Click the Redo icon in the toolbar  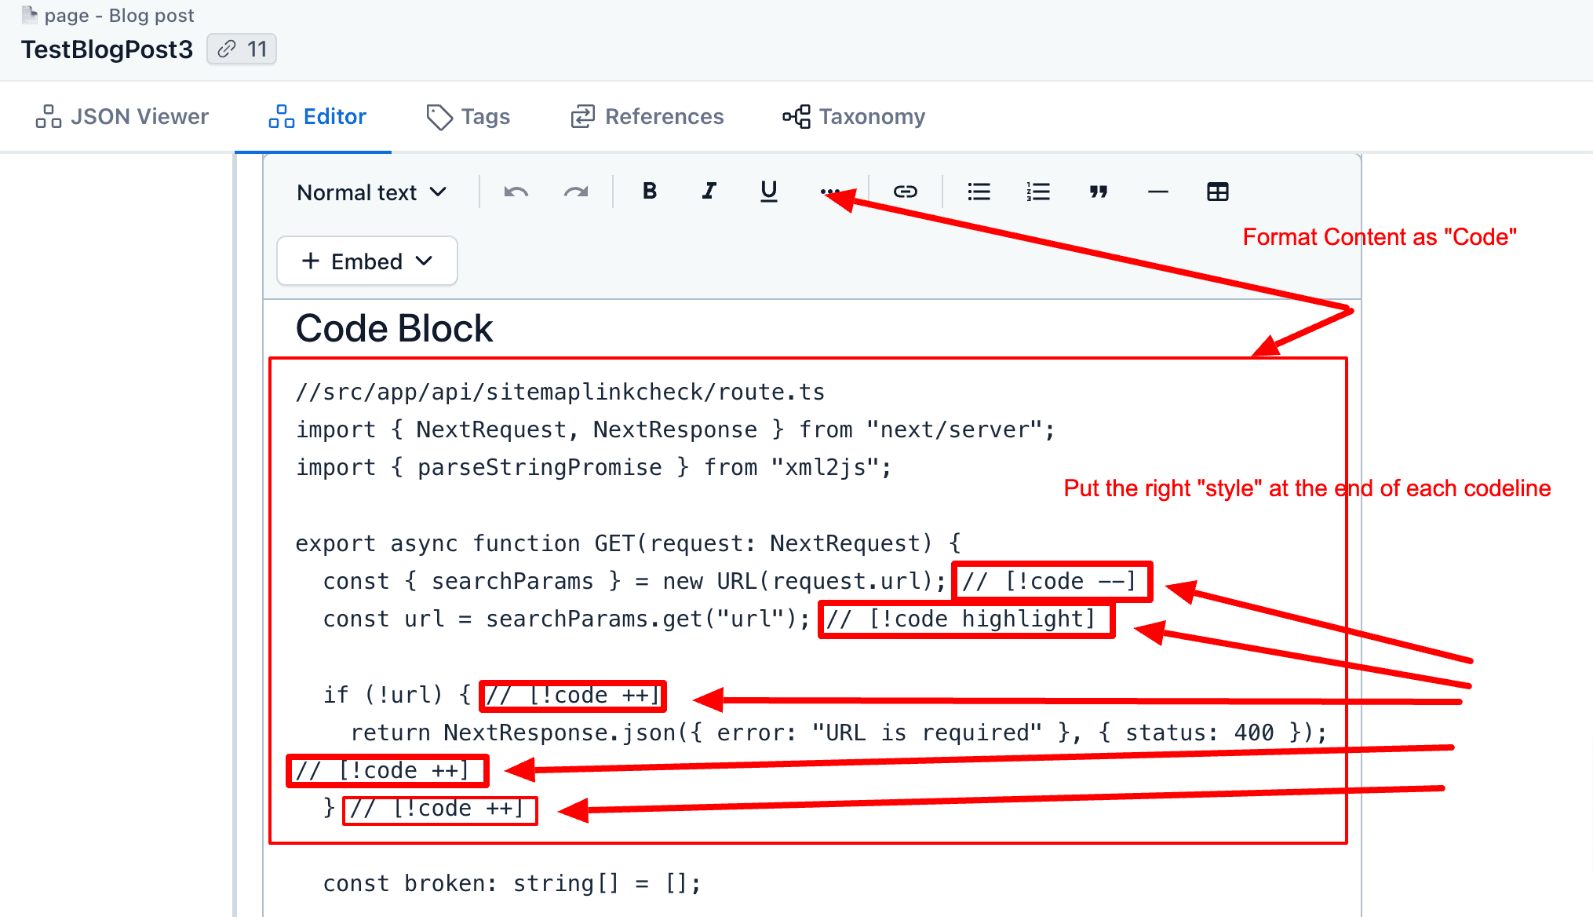click(575, 192)
